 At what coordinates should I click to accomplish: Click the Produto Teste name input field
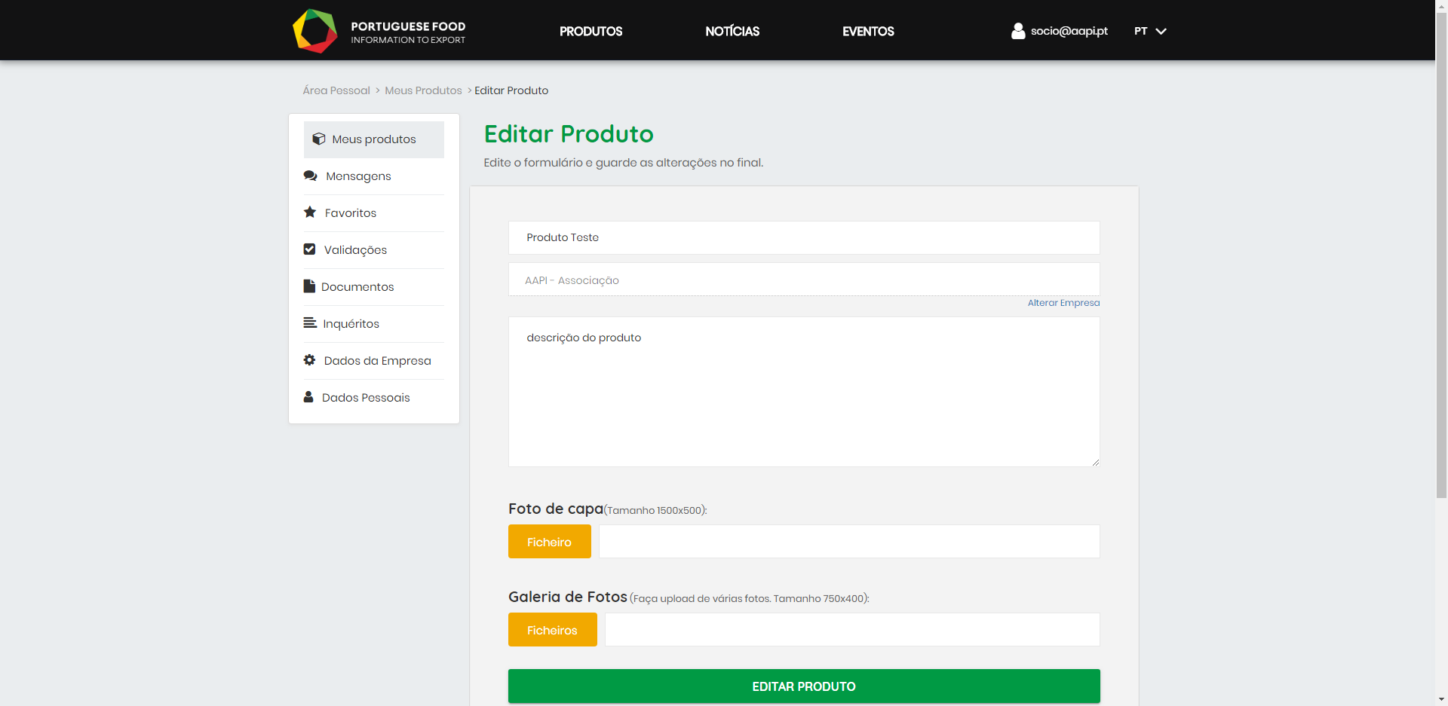[x=803, y=237]
